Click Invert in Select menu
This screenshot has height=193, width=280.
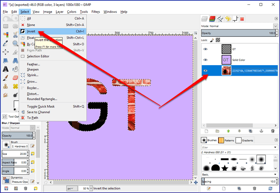pyautogui.click(x=53, y=32)
